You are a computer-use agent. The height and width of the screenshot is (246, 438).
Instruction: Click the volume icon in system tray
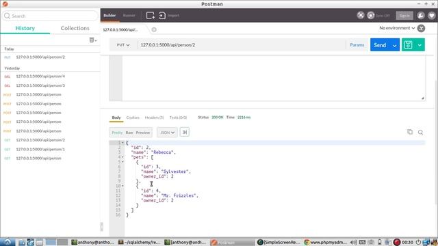[x=354, y=242]
